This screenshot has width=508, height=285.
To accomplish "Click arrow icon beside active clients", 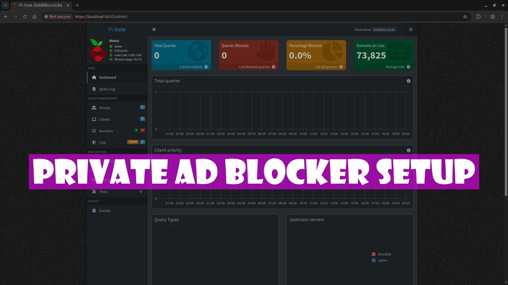I will (x=206, y=67).
